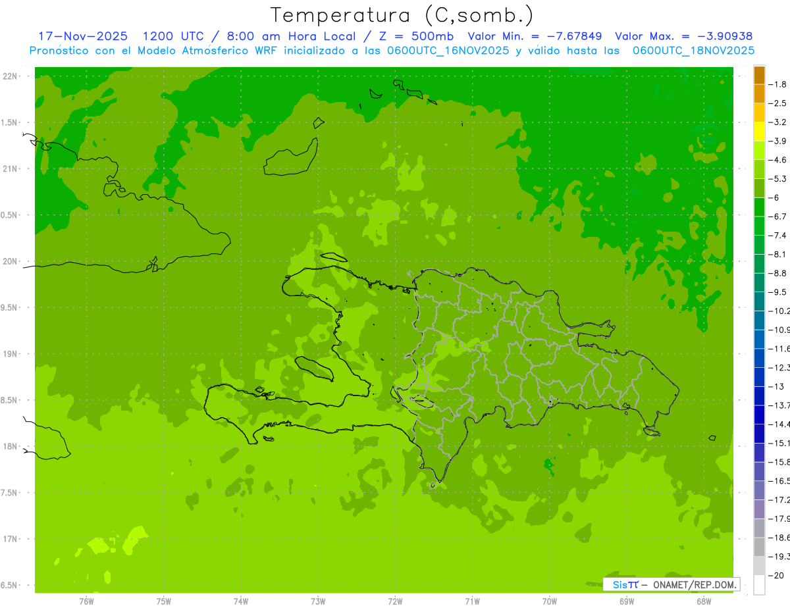Select the "-13" legend value
Image resolution: width=790 pixels, height=610 pixels.
(x=776, y=386)
